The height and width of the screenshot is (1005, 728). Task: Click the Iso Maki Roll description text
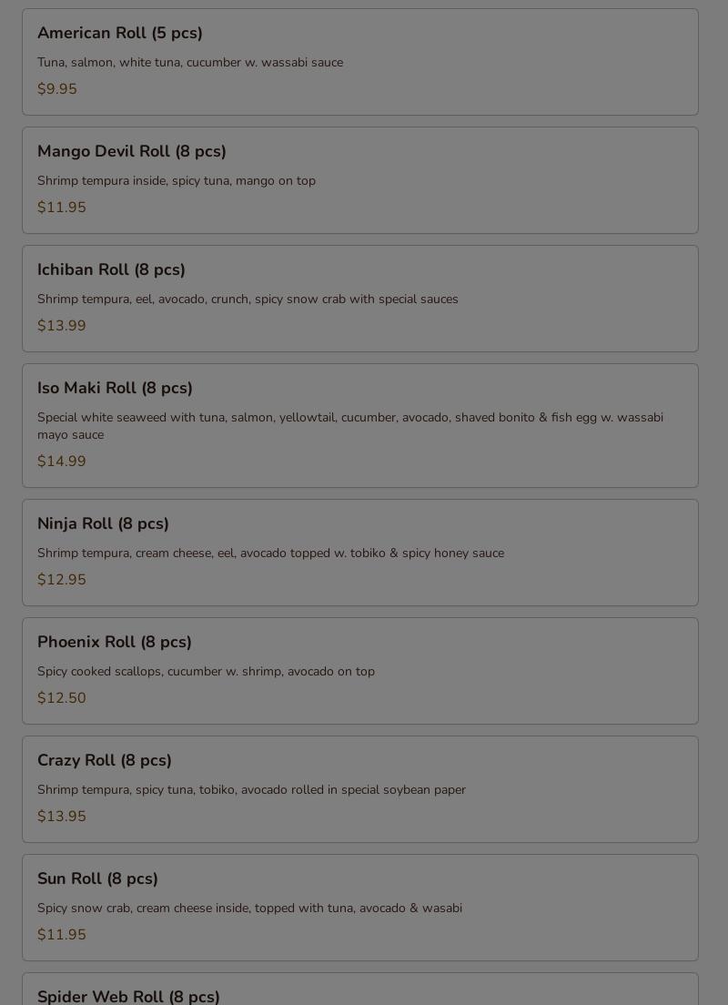(x=350, y=426)
